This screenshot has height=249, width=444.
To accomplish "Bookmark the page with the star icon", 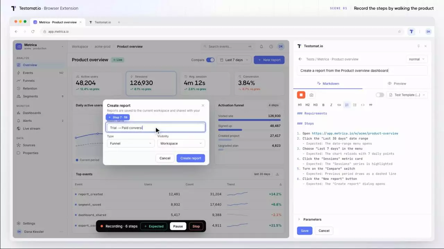I will pos(399,31).
